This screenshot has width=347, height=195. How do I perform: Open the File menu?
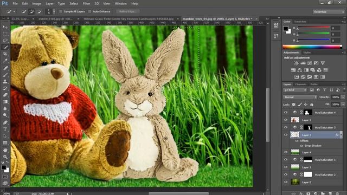tap(15, 4)
